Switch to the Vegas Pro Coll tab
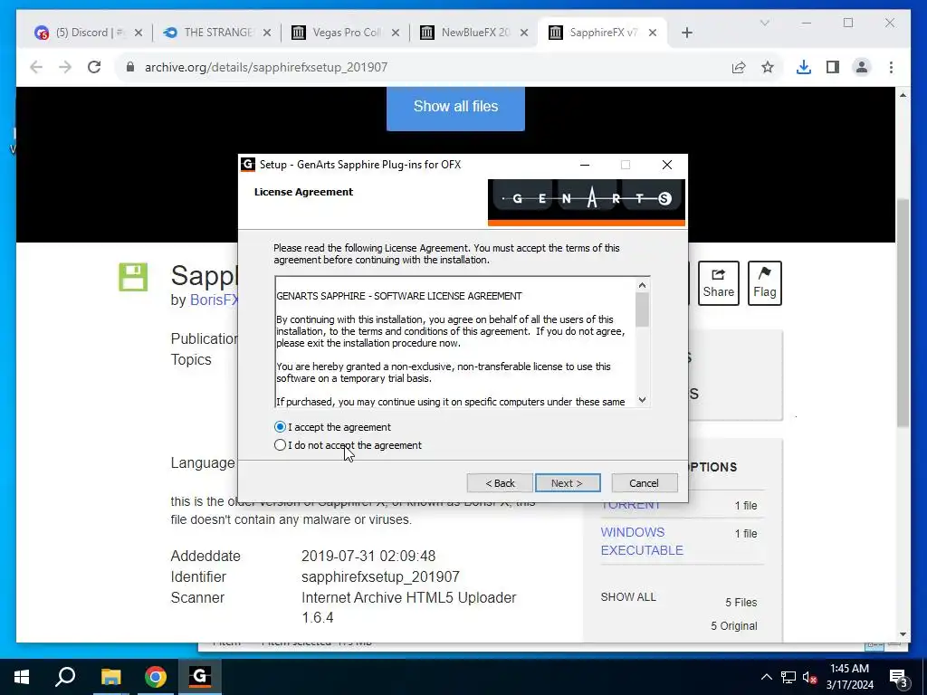The image size is (927, 695). tap(345, 33)
